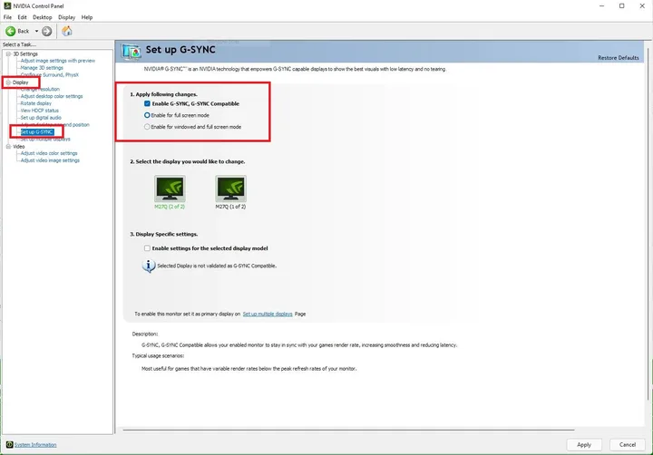Collapse the Display tree node
The width and height of the screenshot is (653, 455).
6,82
